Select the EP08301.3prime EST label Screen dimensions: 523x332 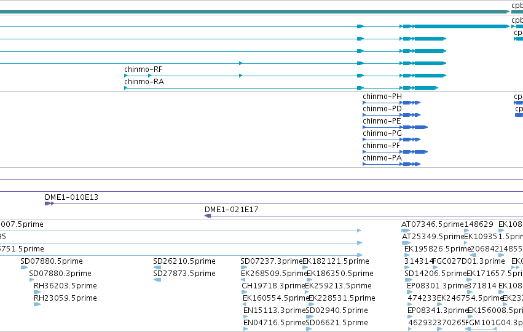437,286
